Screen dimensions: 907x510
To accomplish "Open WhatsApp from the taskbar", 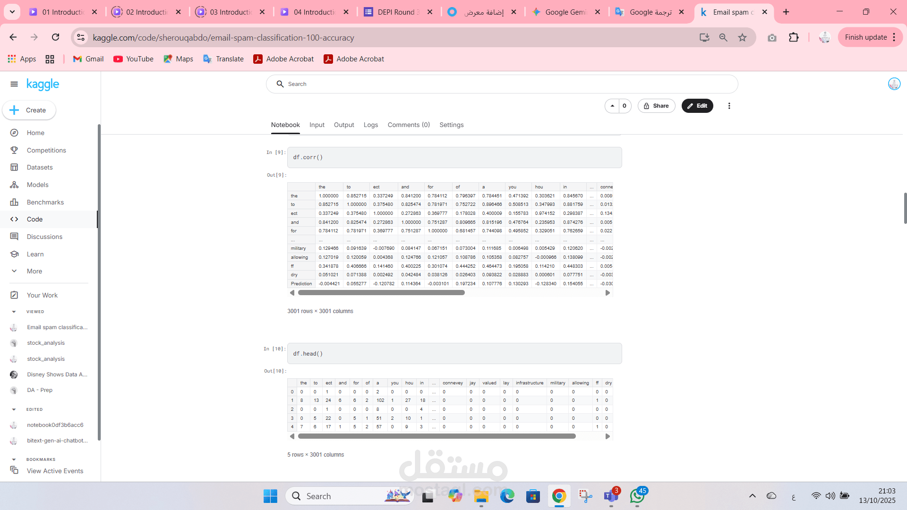I will 637,496.
